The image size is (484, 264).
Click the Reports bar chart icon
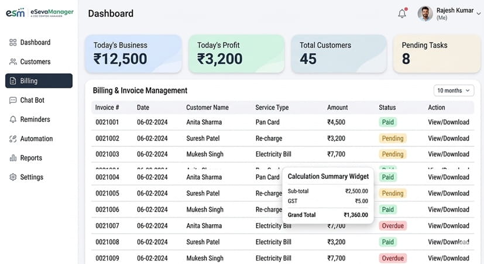13,158
